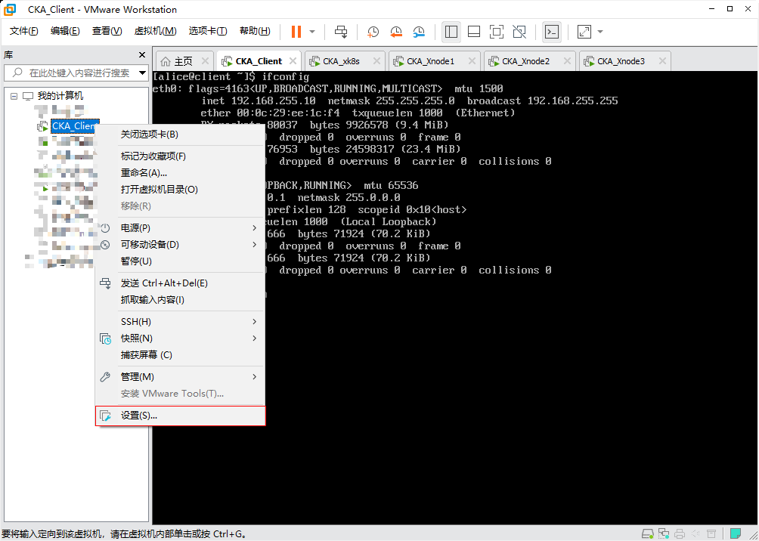759x541 pixels.
Task: Expand the 快照(N) submenu
Action: pyautogui.click(x=180, y=339)
